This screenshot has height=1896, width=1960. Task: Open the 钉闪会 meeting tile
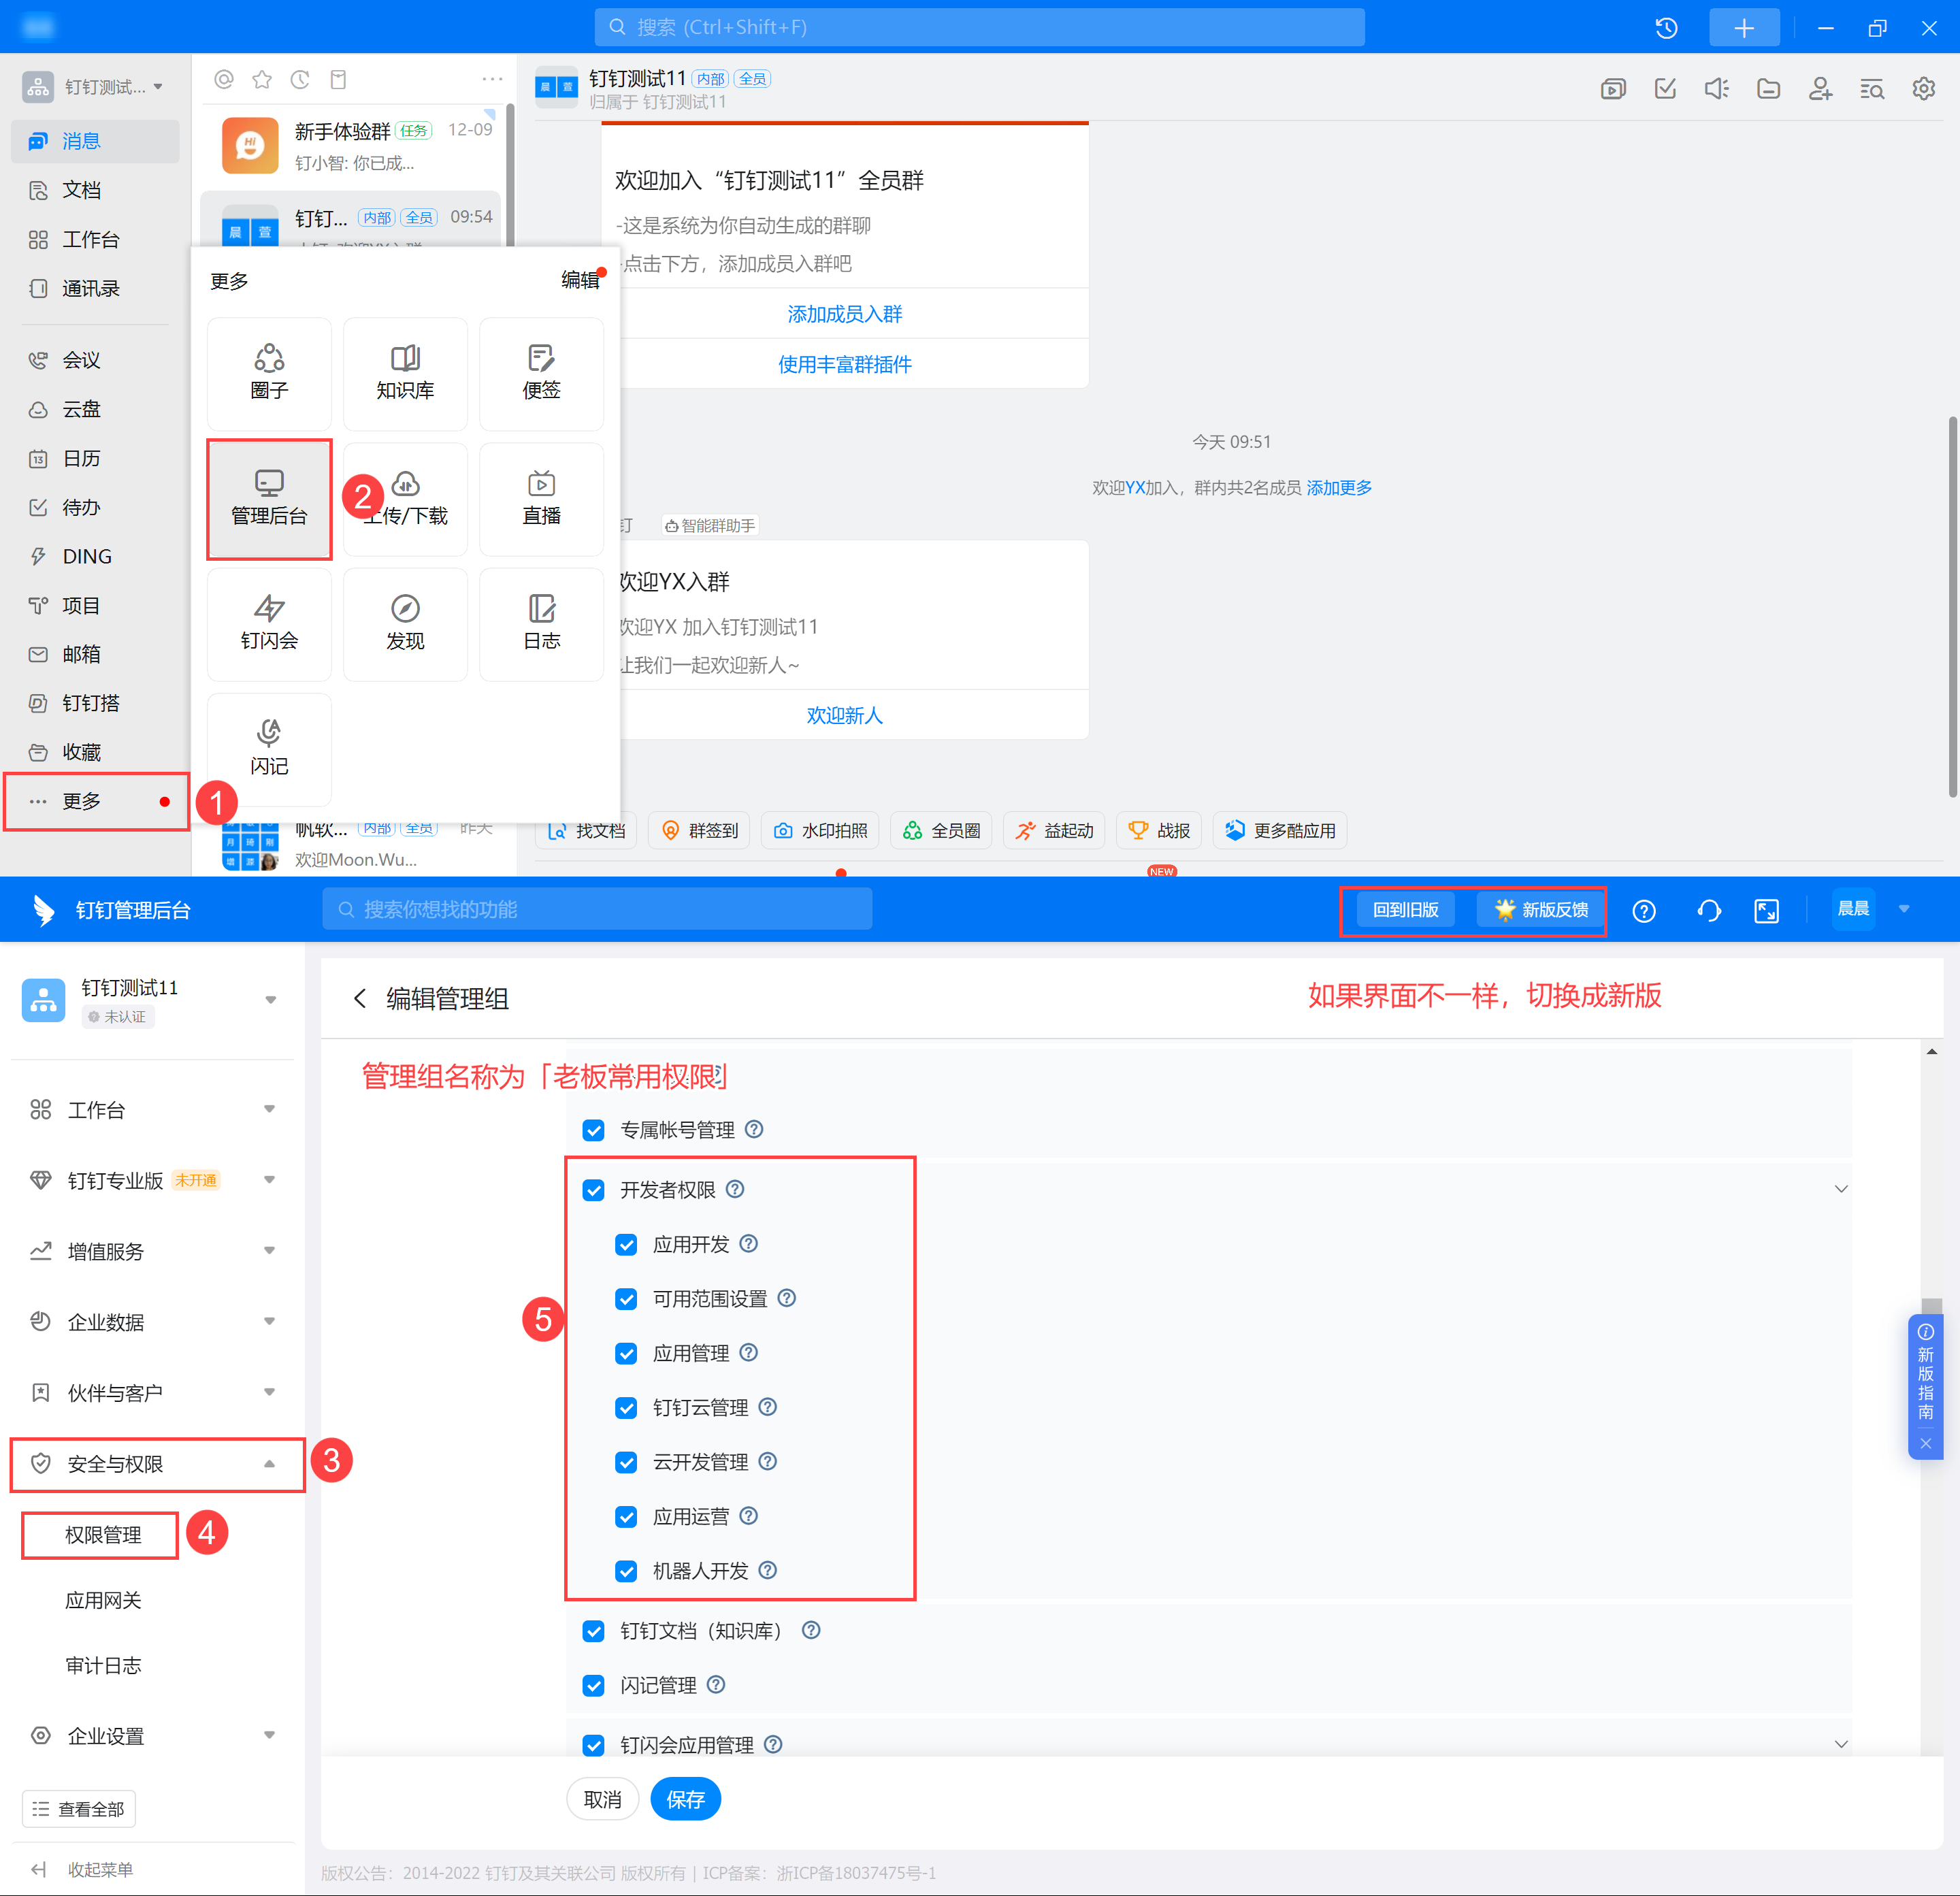click(x=269, y=624)
